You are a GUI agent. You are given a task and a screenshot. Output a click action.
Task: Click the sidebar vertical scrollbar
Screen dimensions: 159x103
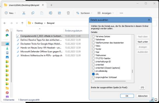[11, 57]
